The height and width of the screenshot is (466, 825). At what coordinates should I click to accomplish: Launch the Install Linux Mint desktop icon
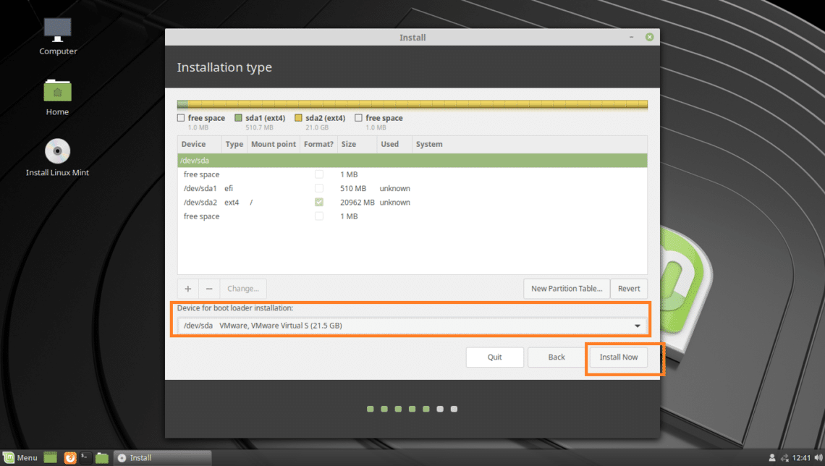(57, 153)
